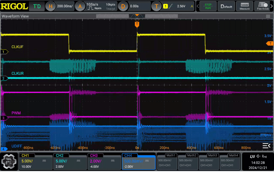Open the Measure menu icon
274x172 pixels.
(245, 6)
